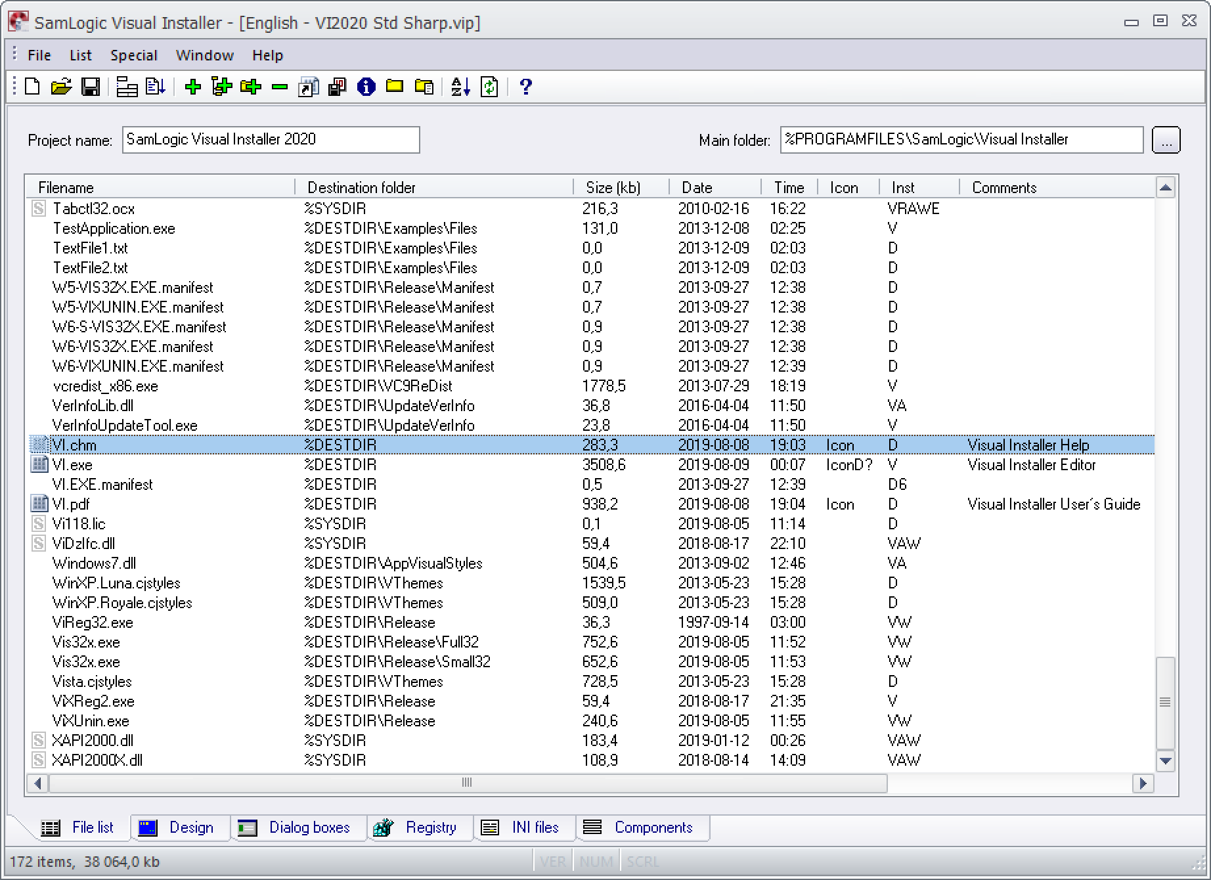Click the Visual Installer Editor comment
The height and width of the screenshot is (880, 1211).
1032,465
